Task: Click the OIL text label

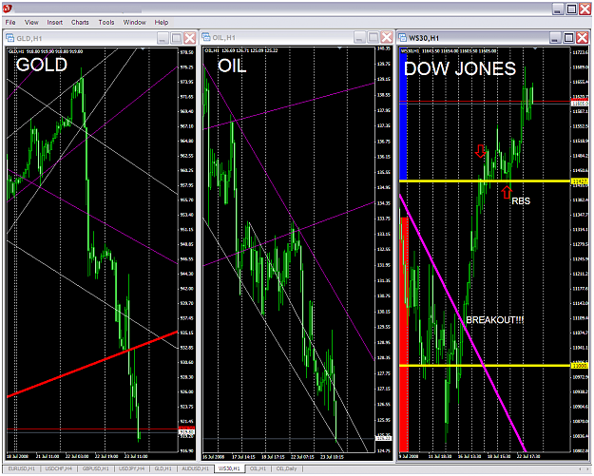Action: (x=232, y=67)
